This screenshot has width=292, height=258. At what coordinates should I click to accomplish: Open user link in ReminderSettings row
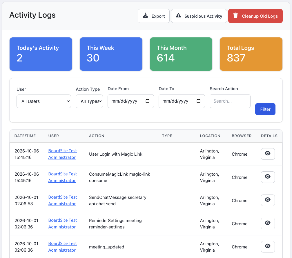pos(63,224)
